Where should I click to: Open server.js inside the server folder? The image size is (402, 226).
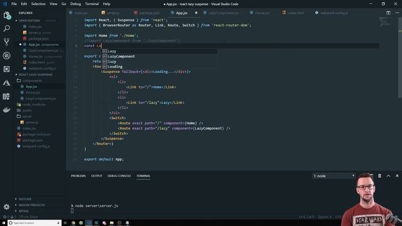point(31,122)
